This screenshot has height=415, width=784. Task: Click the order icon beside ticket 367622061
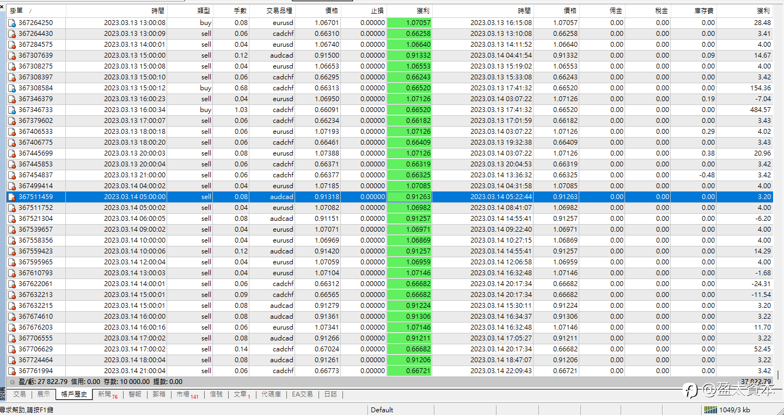click(12, 284)
